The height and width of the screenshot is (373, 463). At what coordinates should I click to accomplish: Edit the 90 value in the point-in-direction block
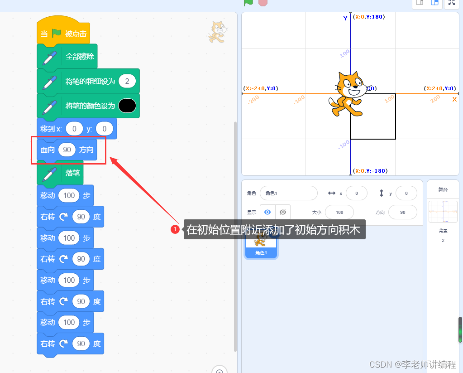click(x=67, y=150)
